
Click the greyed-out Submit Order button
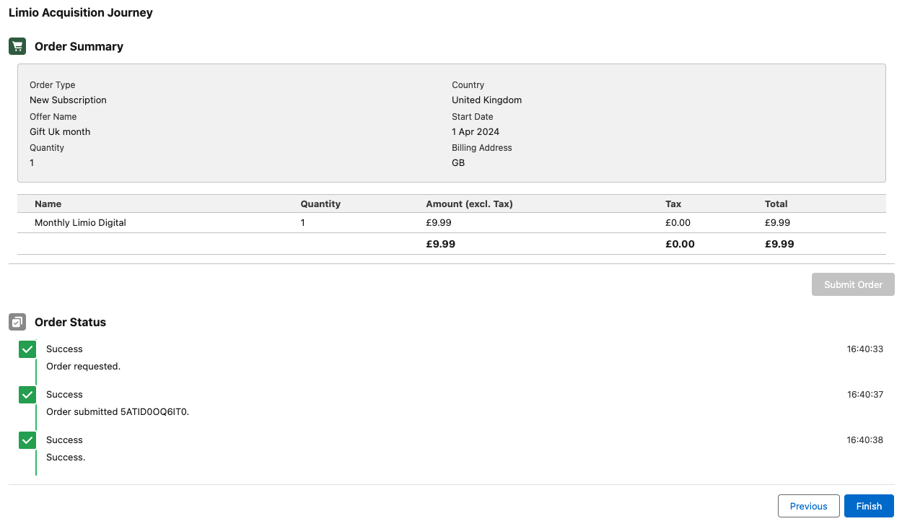[x=853, y=284]
